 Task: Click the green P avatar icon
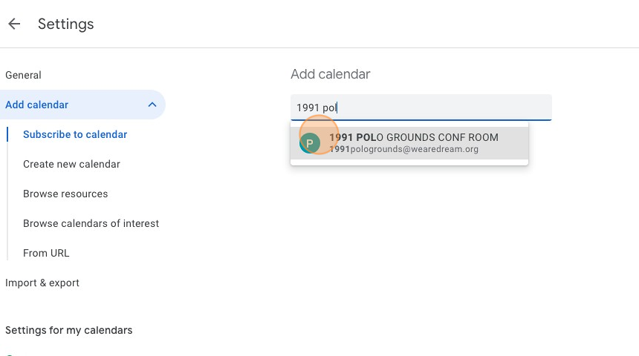tap(310, 143)
